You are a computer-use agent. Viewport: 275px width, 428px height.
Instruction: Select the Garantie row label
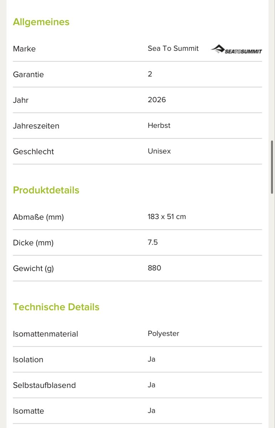click(28, 75)
